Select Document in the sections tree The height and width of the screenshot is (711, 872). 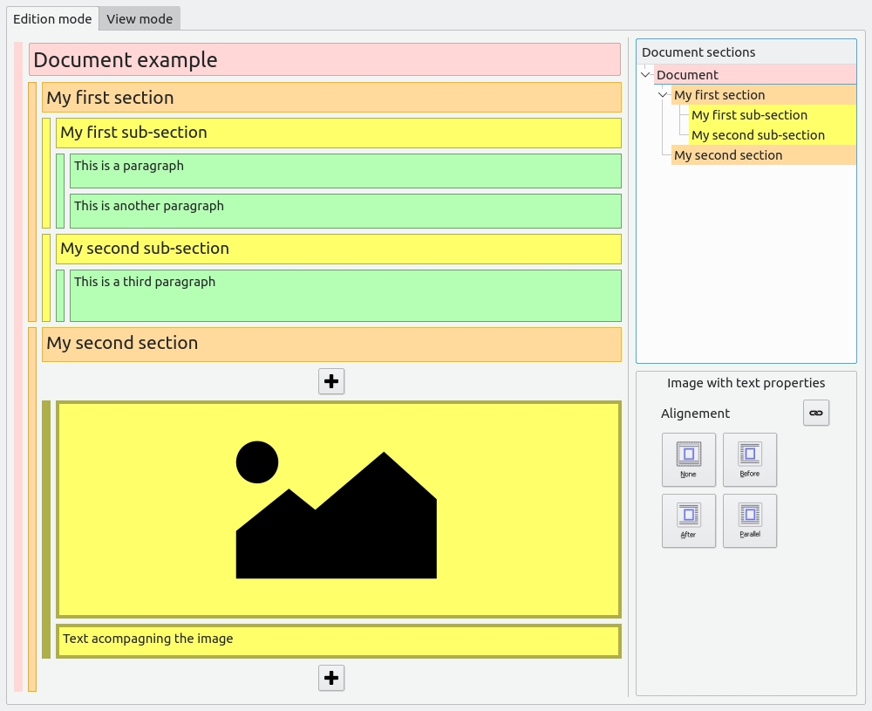pyautogui.click(x=755, y=74)
